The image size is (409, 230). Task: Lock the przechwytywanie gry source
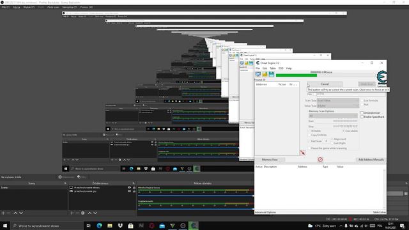pyautogui.click(x=134, y=191)
